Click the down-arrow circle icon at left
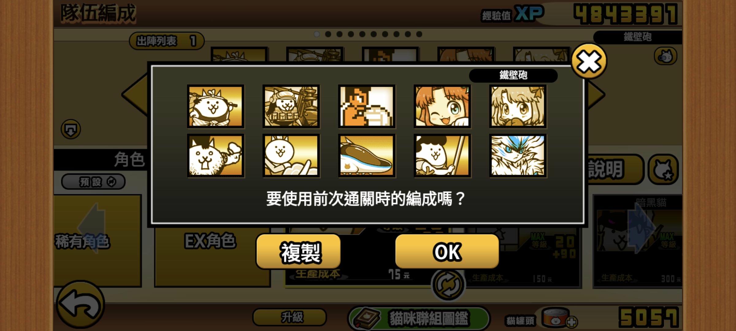Viewport: 736px width, 331px height. point(71,129)
